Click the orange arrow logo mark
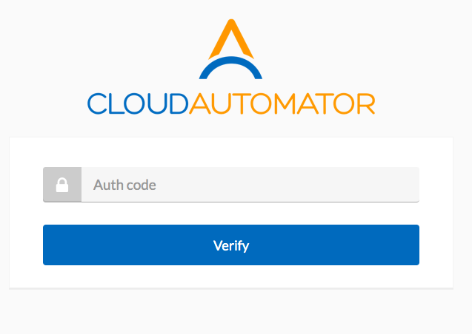The height and width of the screenshot is (334, 472). [x=231, y=39]
